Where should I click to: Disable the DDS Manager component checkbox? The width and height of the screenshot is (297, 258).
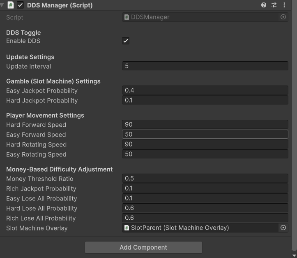(20, 5)
